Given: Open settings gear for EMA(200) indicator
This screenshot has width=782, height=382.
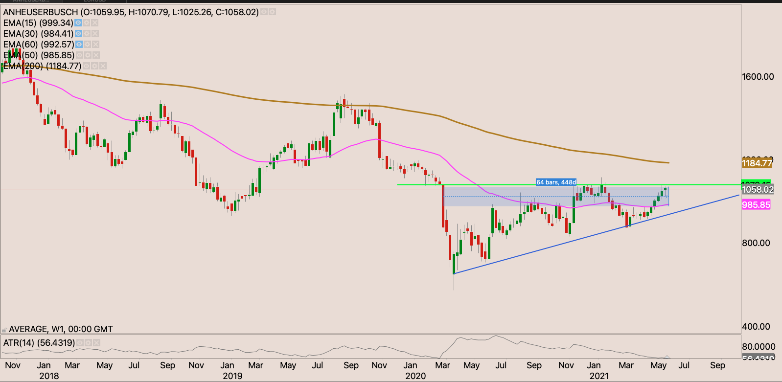Looking at the screenshot, I should coord(94,66).
